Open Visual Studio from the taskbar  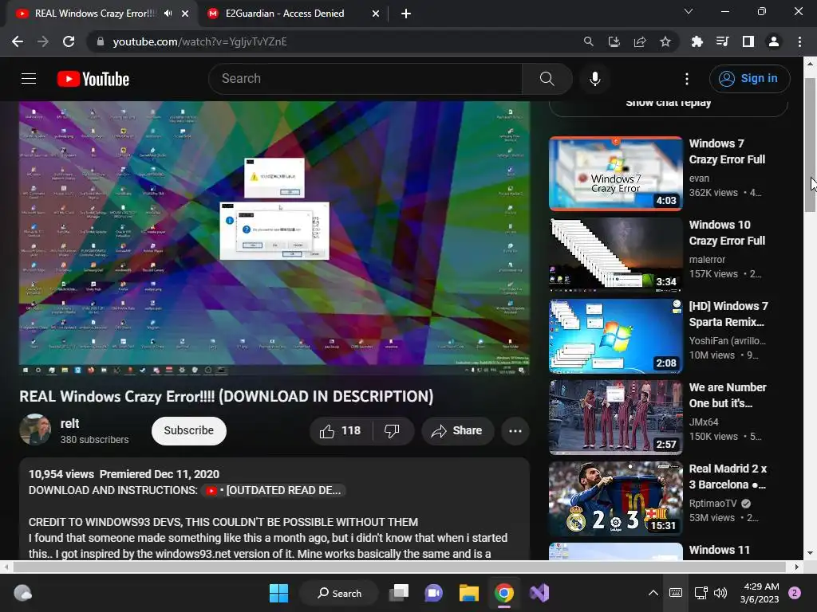point(539,593)
